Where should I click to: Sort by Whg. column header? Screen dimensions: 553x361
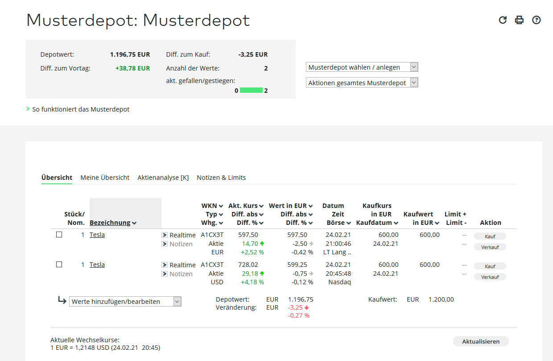(213, 223)
